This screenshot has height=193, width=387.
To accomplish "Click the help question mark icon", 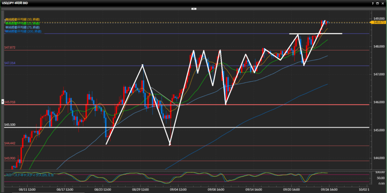I will click(x=372, y=3).
